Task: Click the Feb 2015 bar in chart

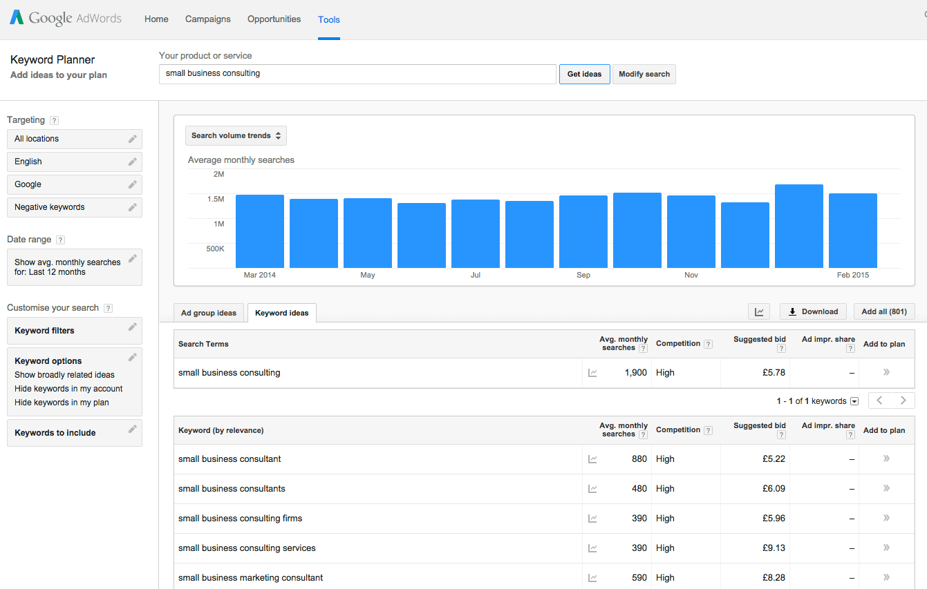Action: coord(853,231)
